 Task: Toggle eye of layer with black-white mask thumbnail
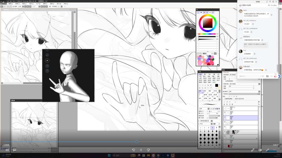(x=225, y=131)
